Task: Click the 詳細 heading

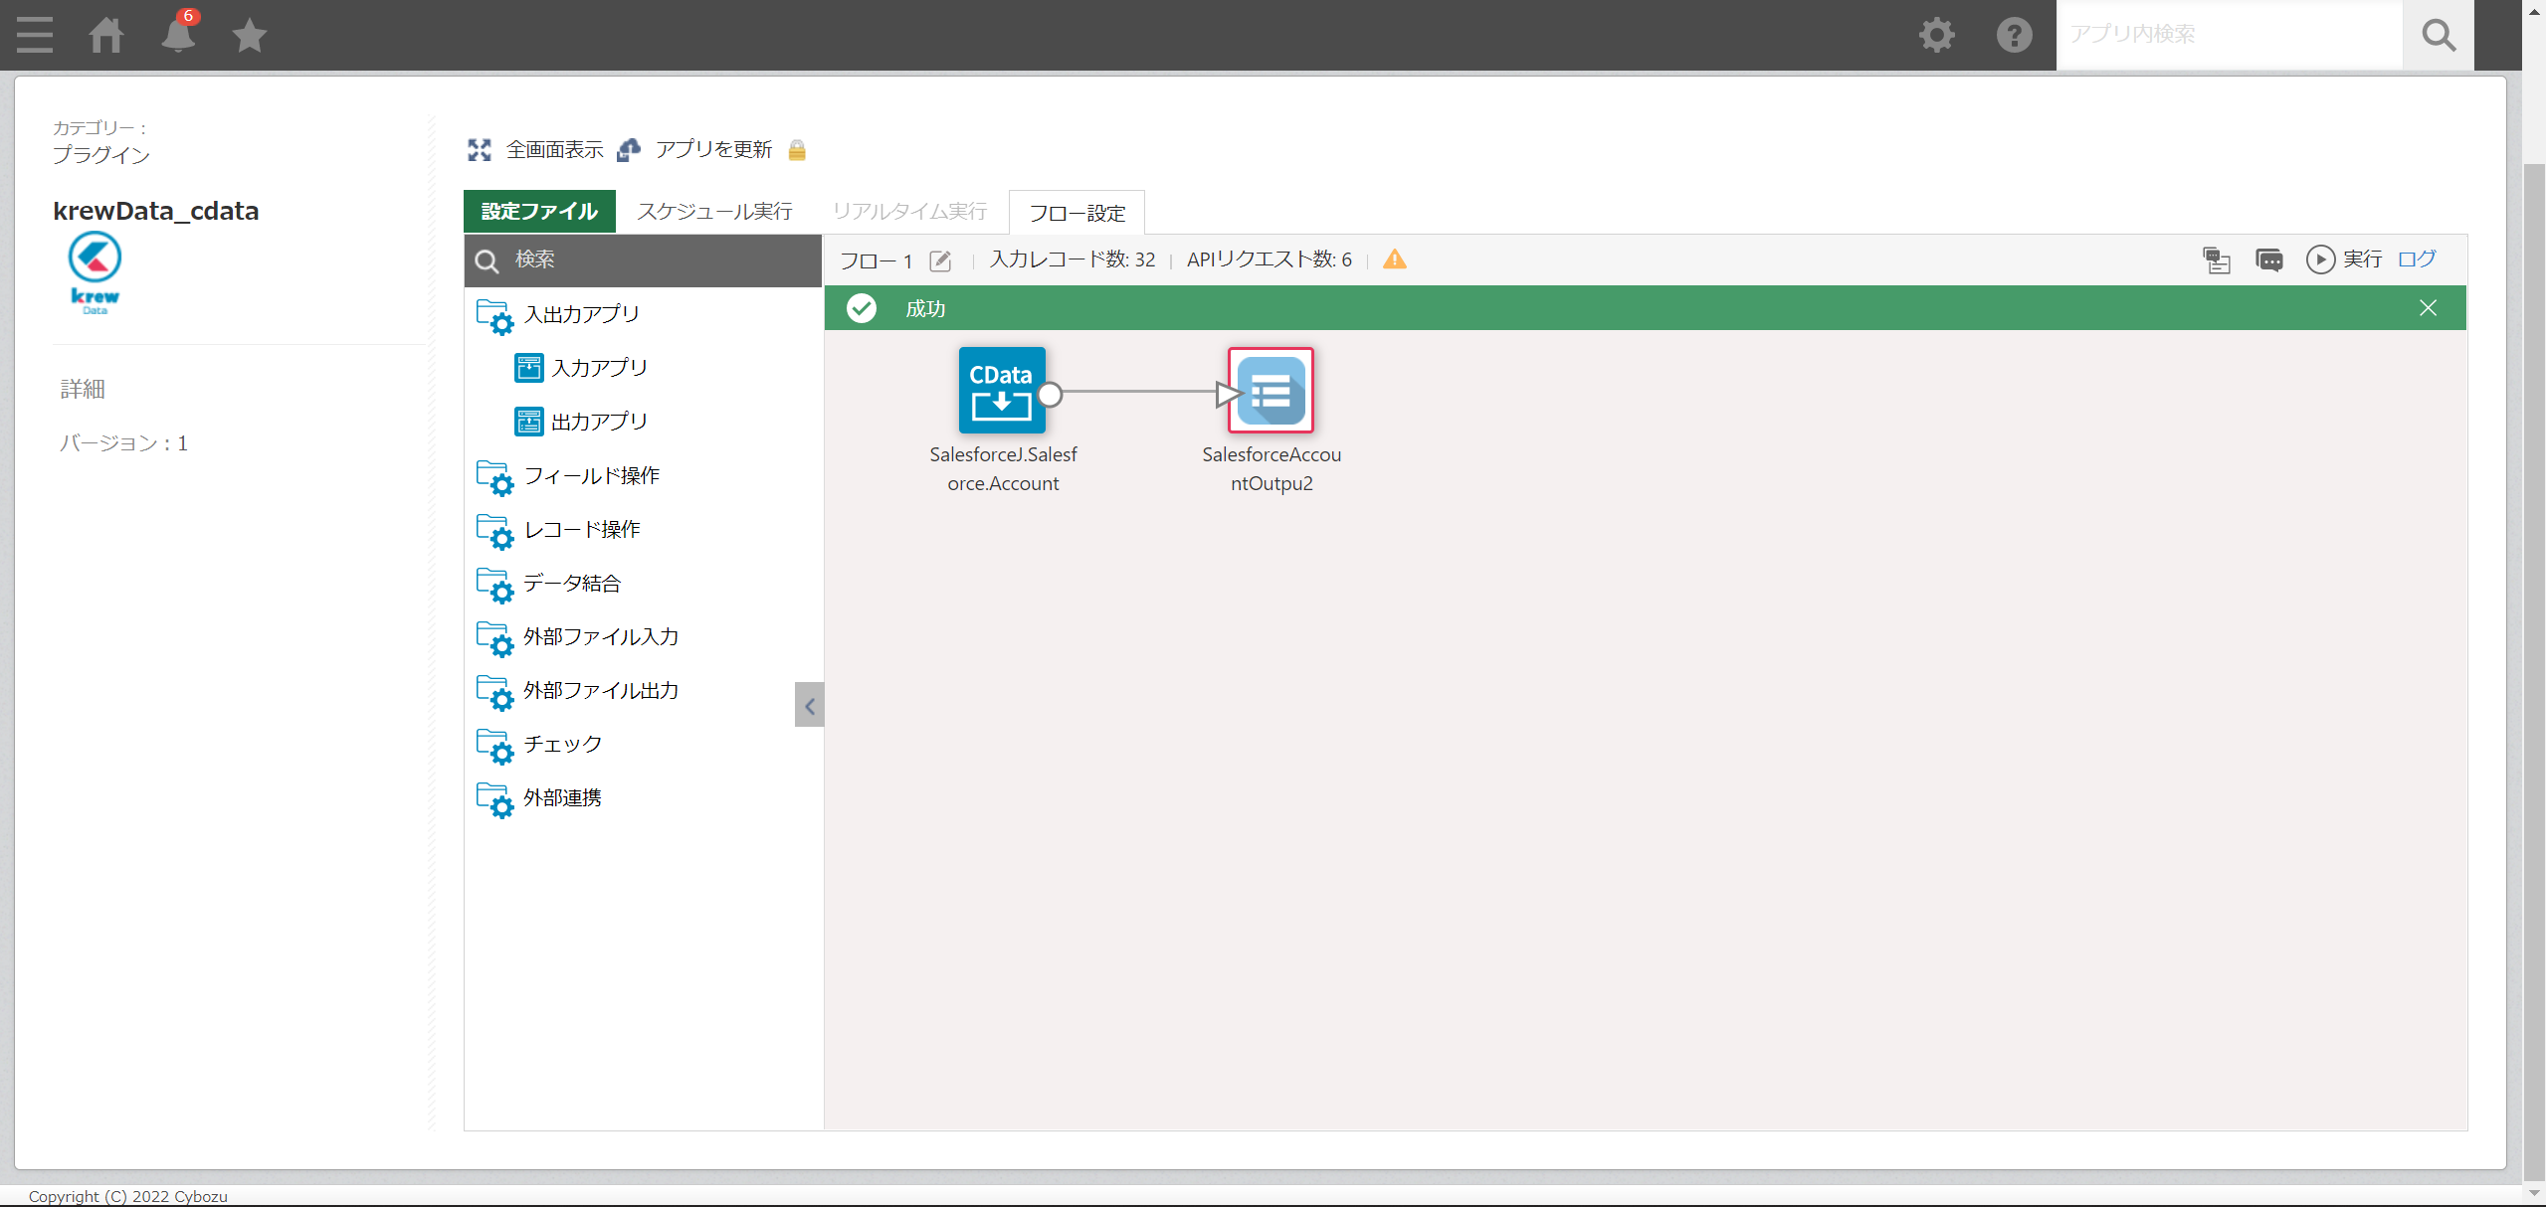Action: tap(83, 389)
